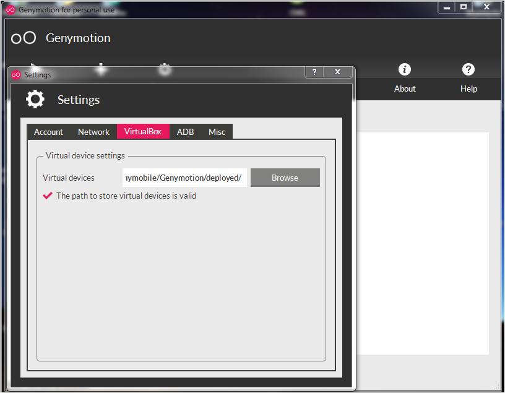Click the Genymotion main window title bar icon
Screen dimensions: 505x393
pos(11,10)
